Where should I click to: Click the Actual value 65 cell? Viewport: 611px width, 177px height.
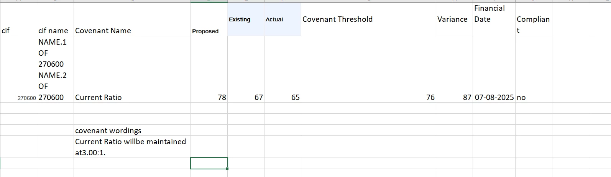point(283,69)
